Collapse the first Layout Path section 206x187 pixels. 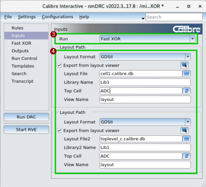tap(57, 47)
